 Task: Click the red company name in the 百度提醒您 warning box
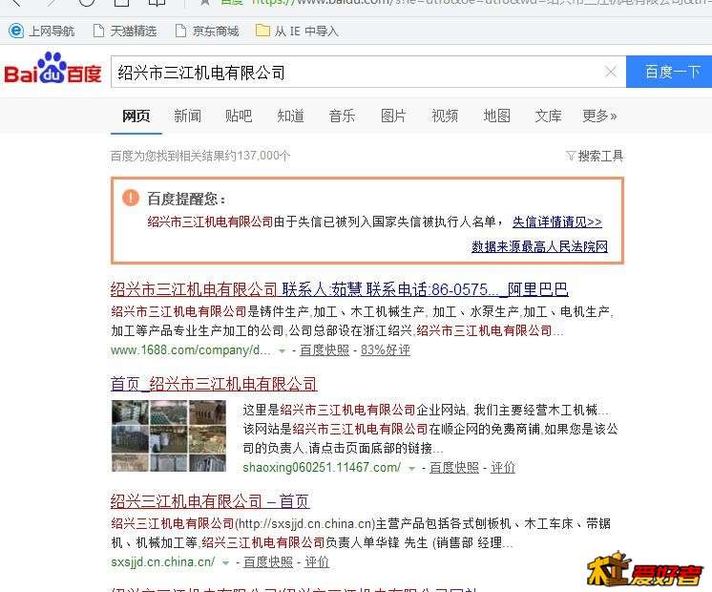click(x=210, y=222)
